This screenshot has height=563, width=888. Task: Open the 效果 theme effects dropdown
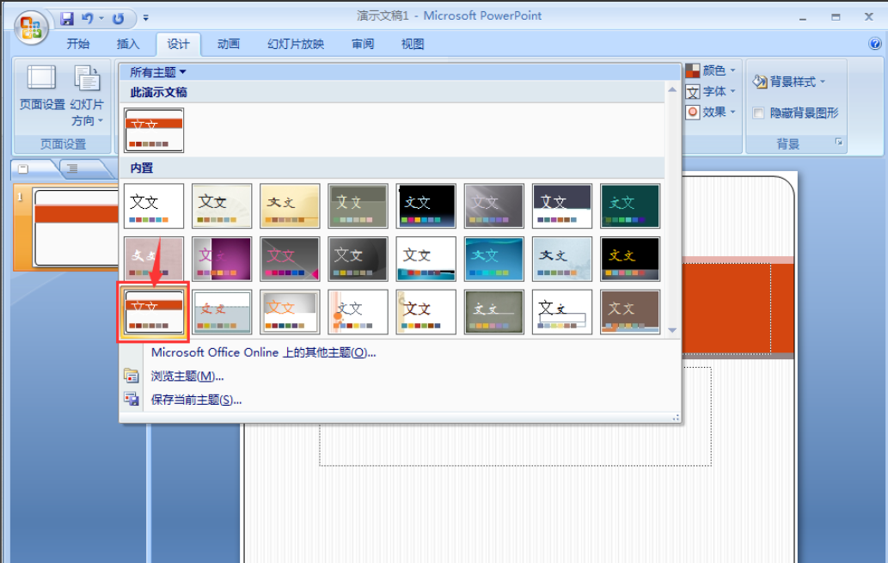pyautogui.click(x=711, y=112)
